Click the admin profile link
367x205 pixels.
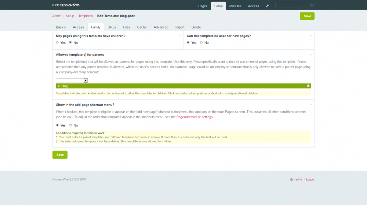coord(299,179)
